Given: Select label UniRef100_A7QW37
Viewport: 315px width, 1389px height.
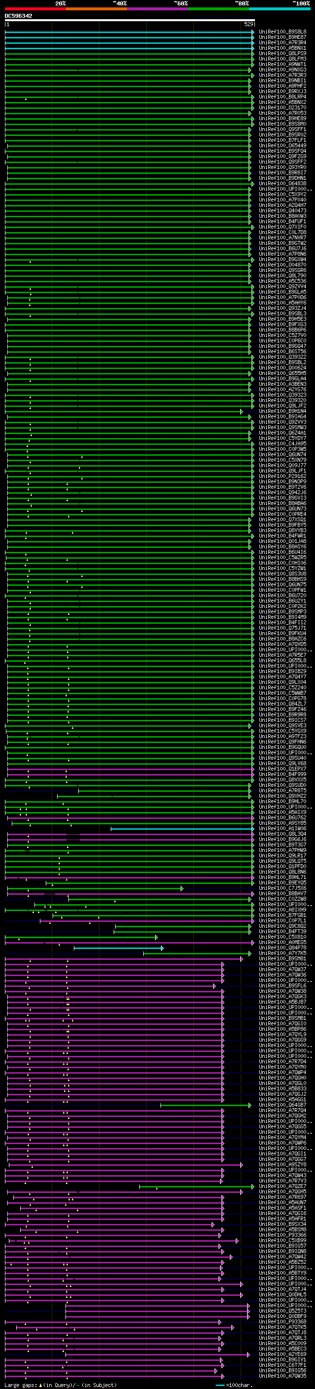Looking at the screenshot, I should 283,970.
